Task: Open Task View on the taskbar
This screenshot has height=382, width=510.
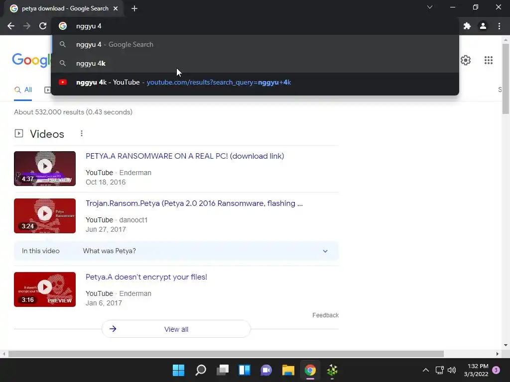Action: pos(223,370)
